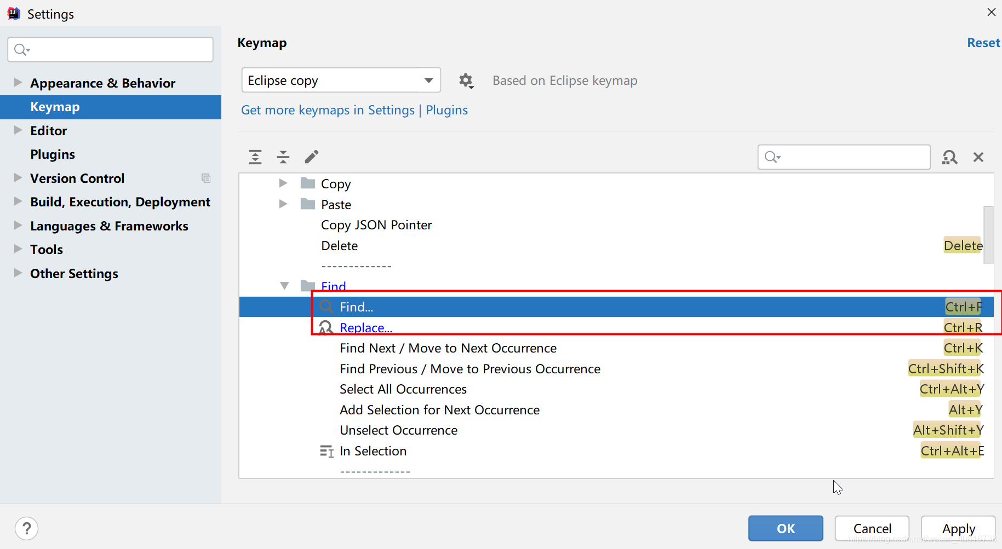
Task: Click Expand All icon in keymap toolbar
Action: [255, 157]
